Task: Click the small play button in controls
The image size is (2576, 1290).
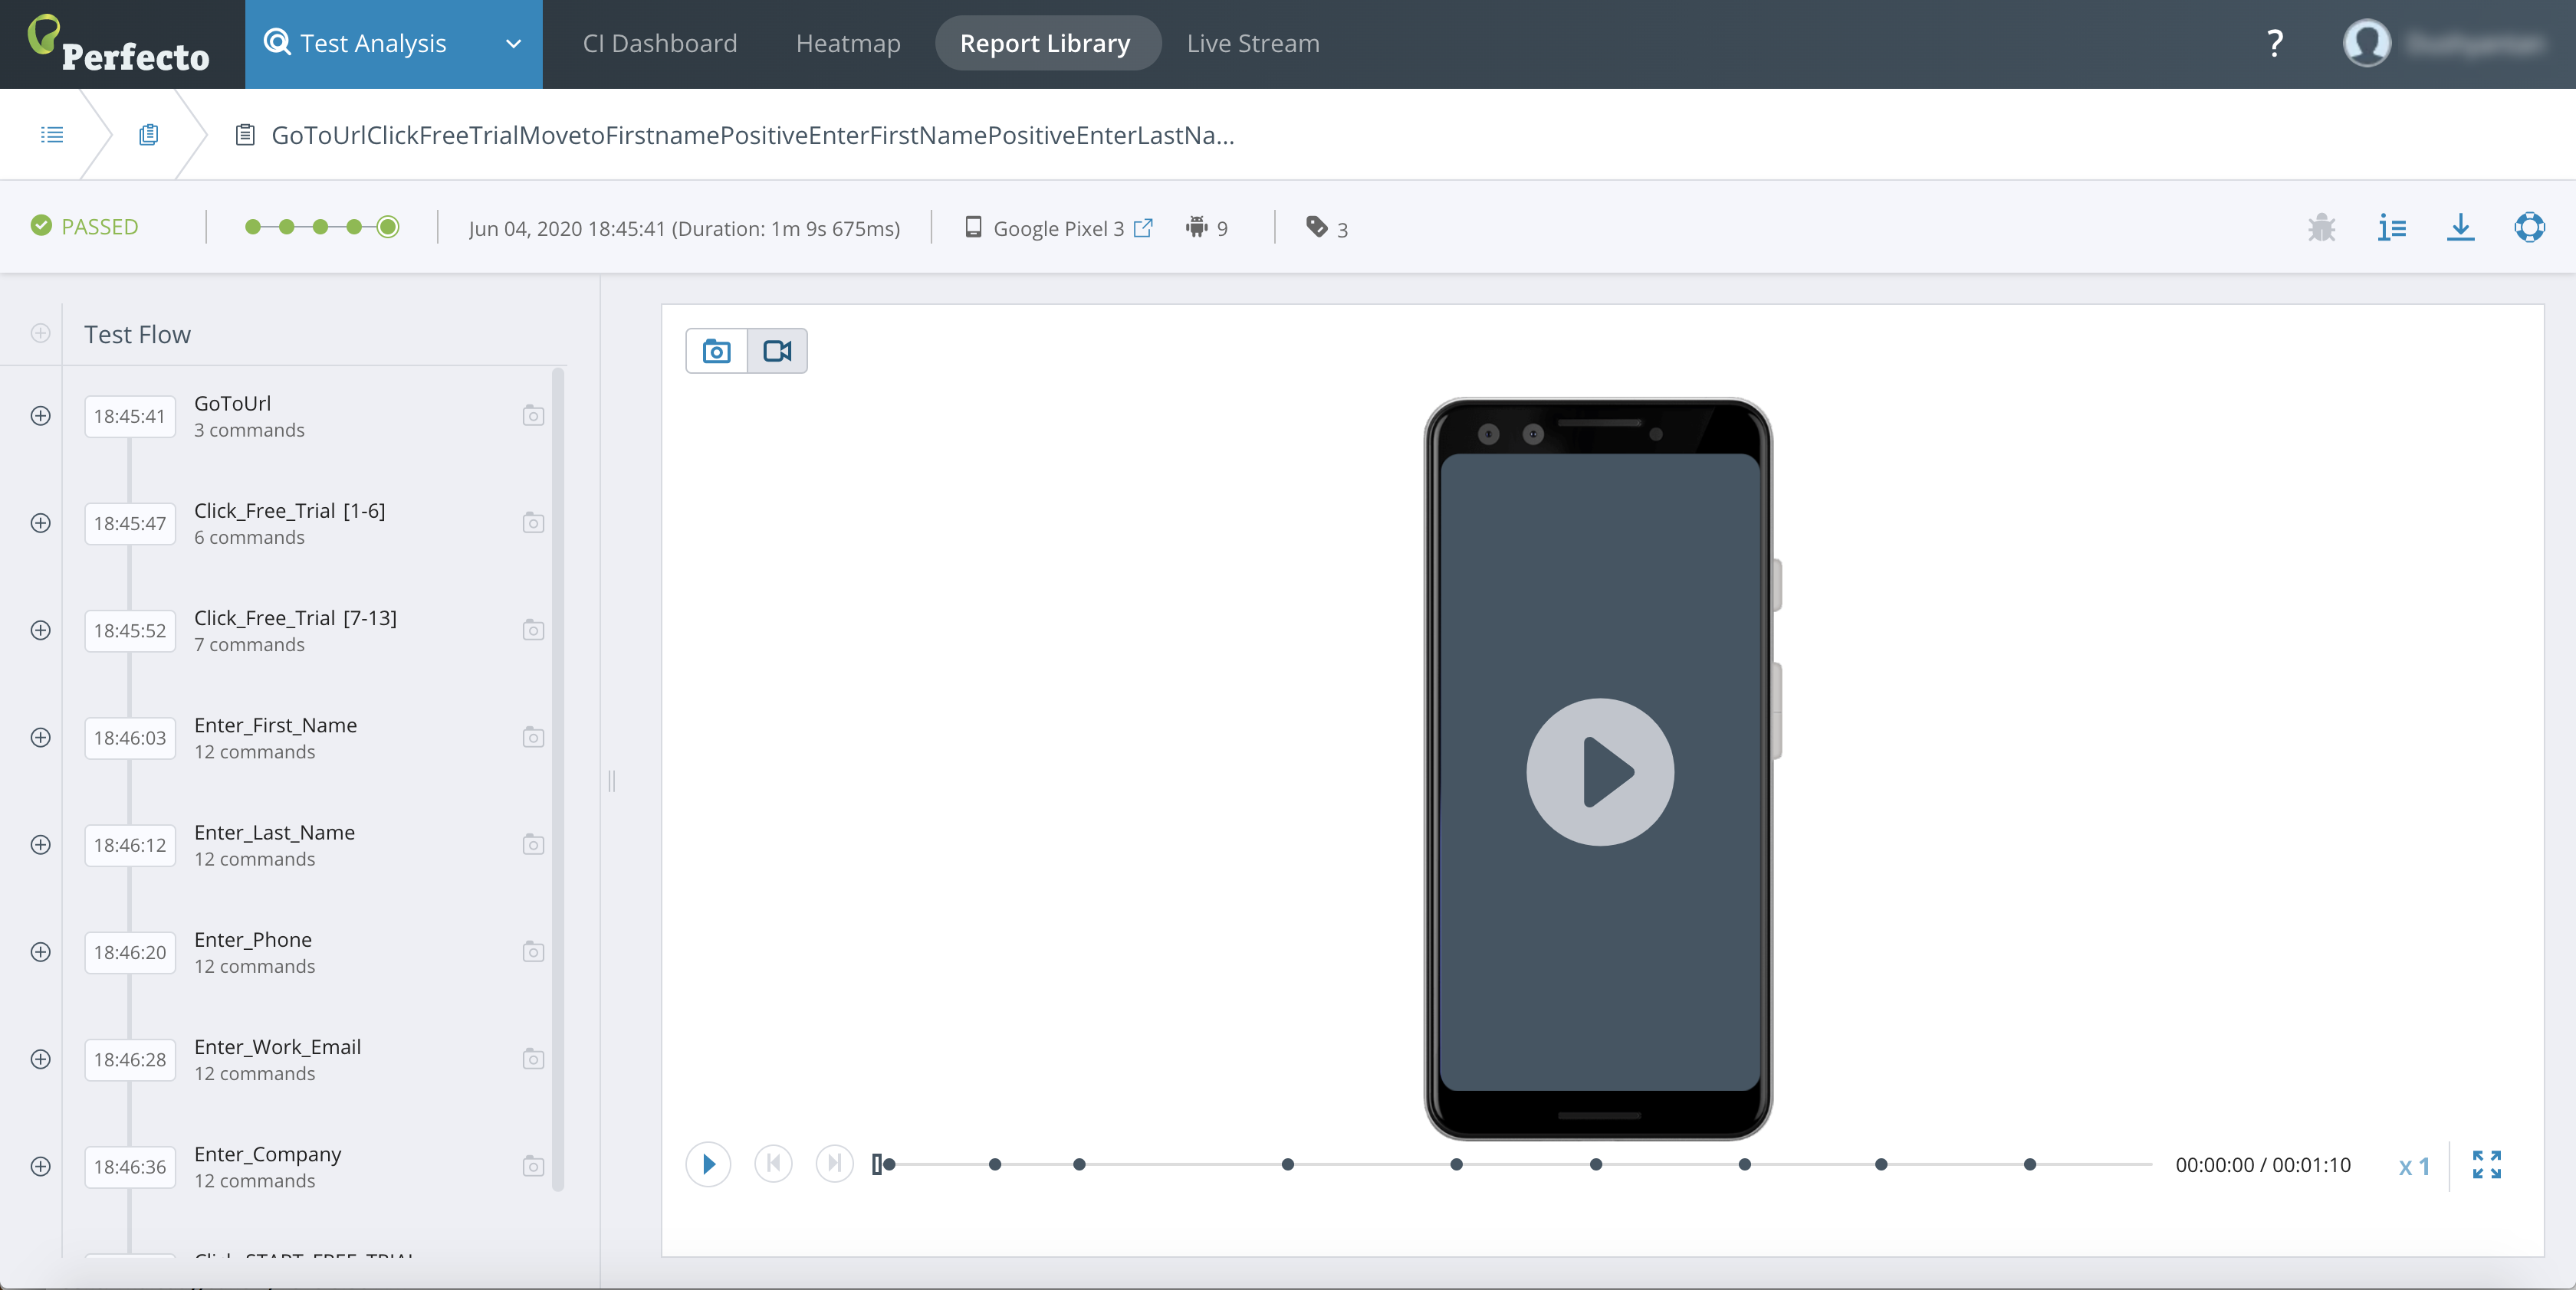Action: 708,1164
